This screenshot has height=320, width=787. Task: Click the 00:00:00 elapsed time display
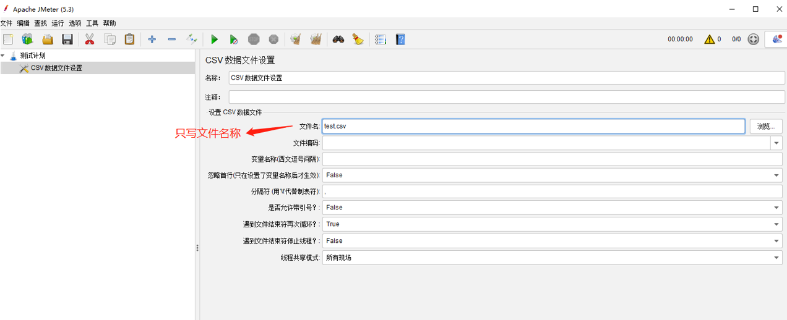coord(680,39)
